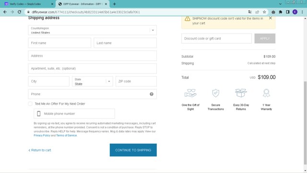Bookmark this page with star icon

tap(264, 12)
